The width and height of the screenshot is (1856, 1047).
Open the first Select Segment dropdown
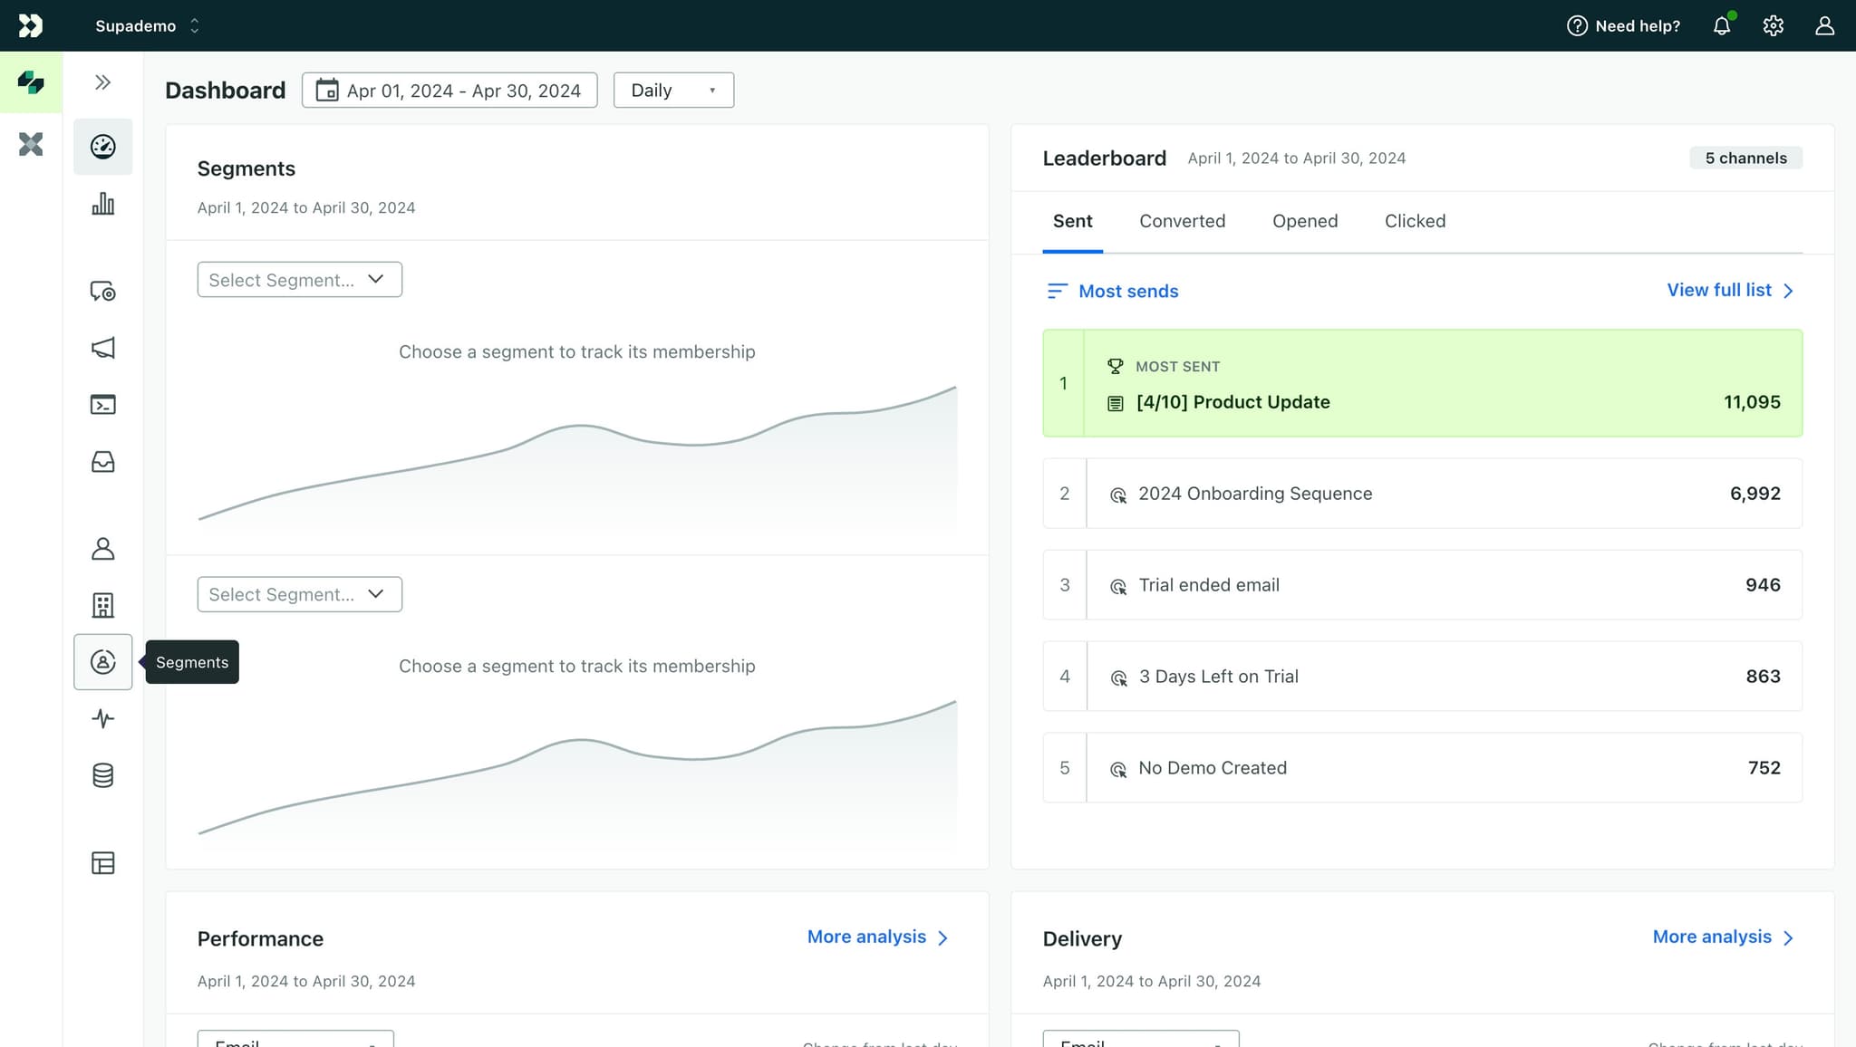299,279
